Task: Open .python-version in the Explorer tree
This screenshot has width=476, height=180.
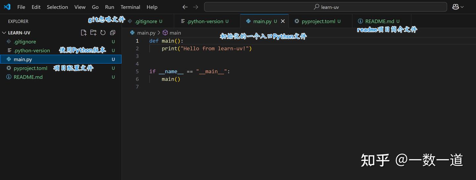Action: coord(61,51)
